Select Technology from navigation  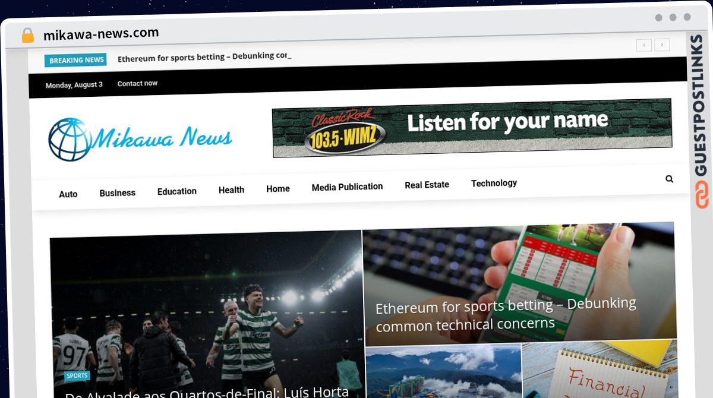click(x=494, y=183)
